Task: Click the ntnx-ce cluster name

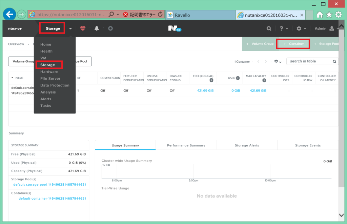Action: pyautogui.click(x=15, y=28)
